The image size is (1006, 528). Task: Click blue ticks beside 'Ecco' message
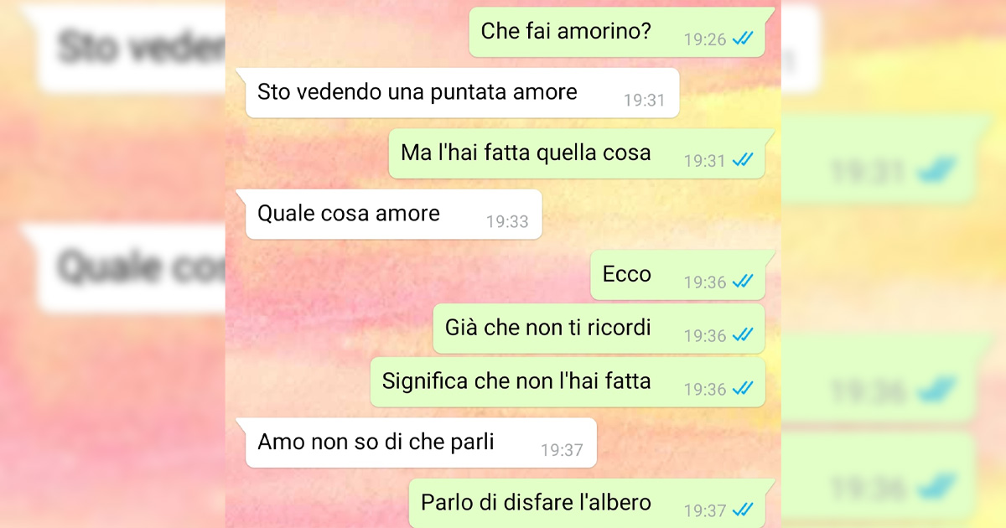pos(742,282)
